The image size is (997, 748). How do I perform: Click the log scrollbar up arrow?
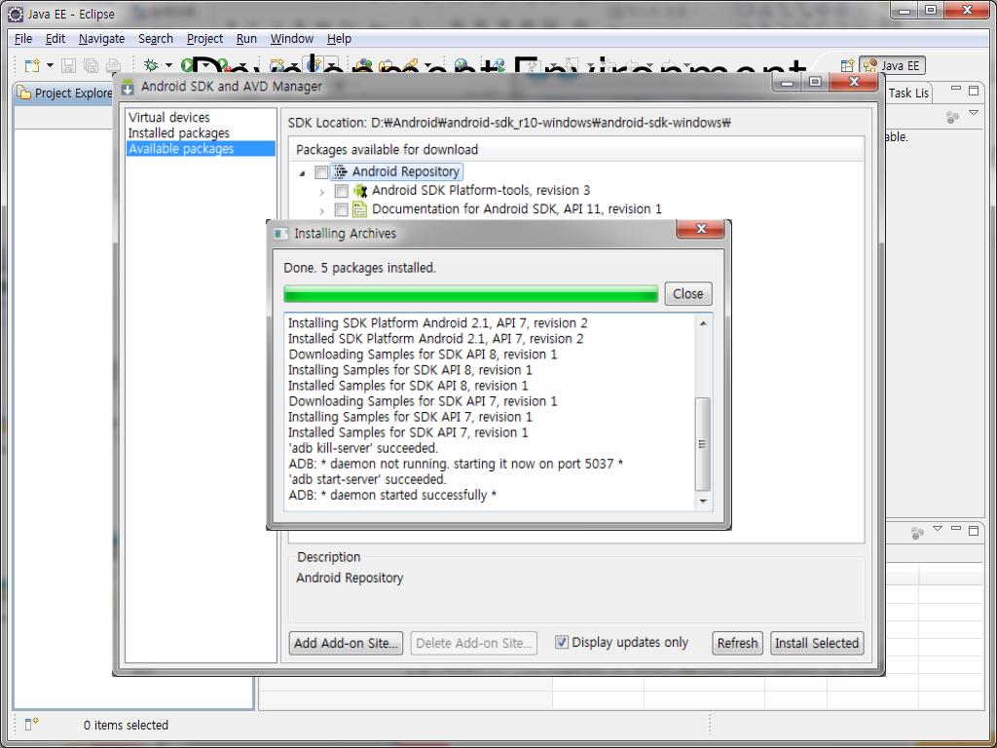(703, 323)
